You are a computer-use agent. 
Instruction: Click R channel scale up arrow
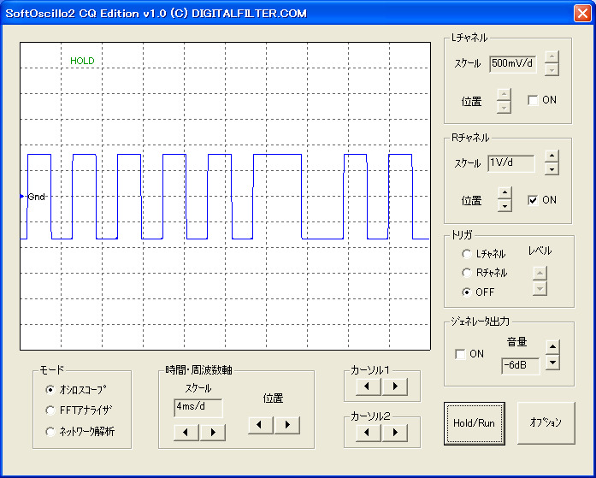[x=552, y=156]
